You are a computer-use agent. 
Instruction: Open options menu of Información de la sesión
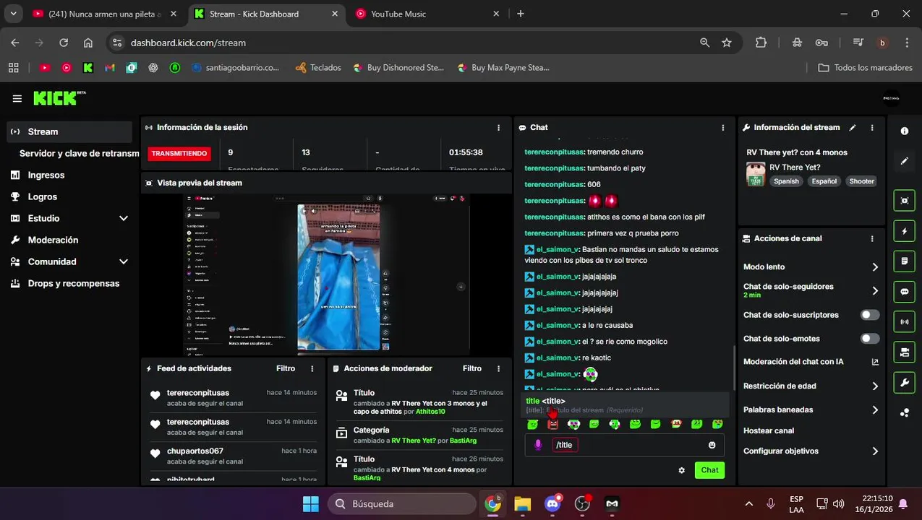click(498, 127)
